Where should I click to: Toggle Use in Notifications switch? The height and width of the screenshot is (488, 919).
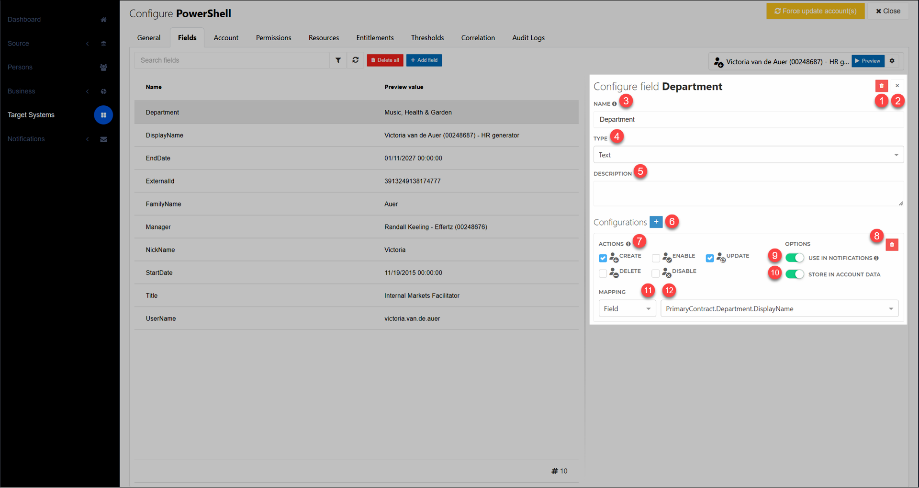[795, 258]
